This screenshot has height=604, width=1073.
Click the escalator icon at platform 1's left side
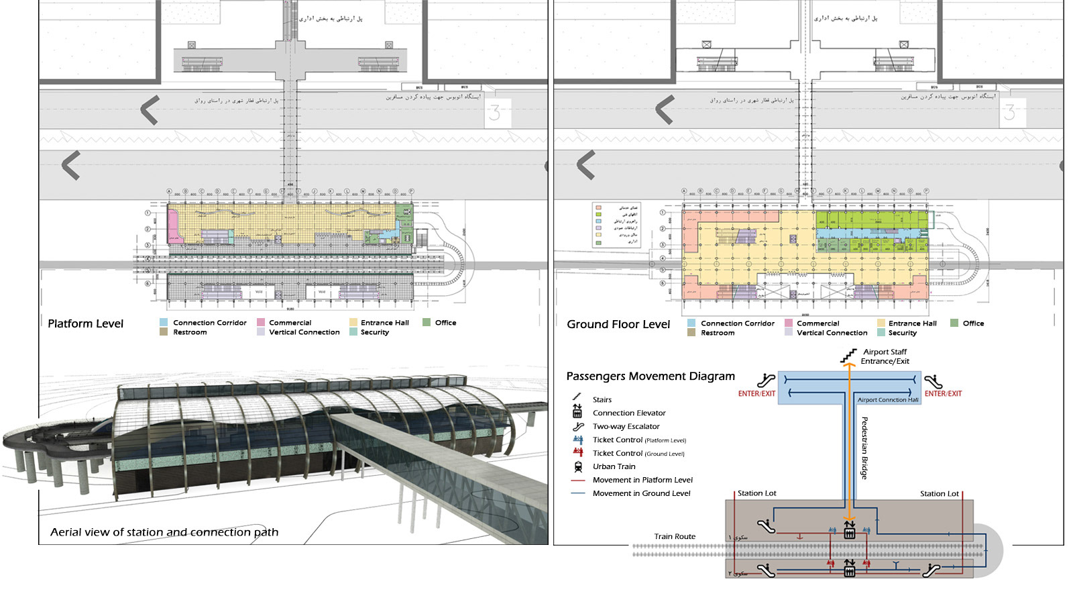[x=766, y=527]
